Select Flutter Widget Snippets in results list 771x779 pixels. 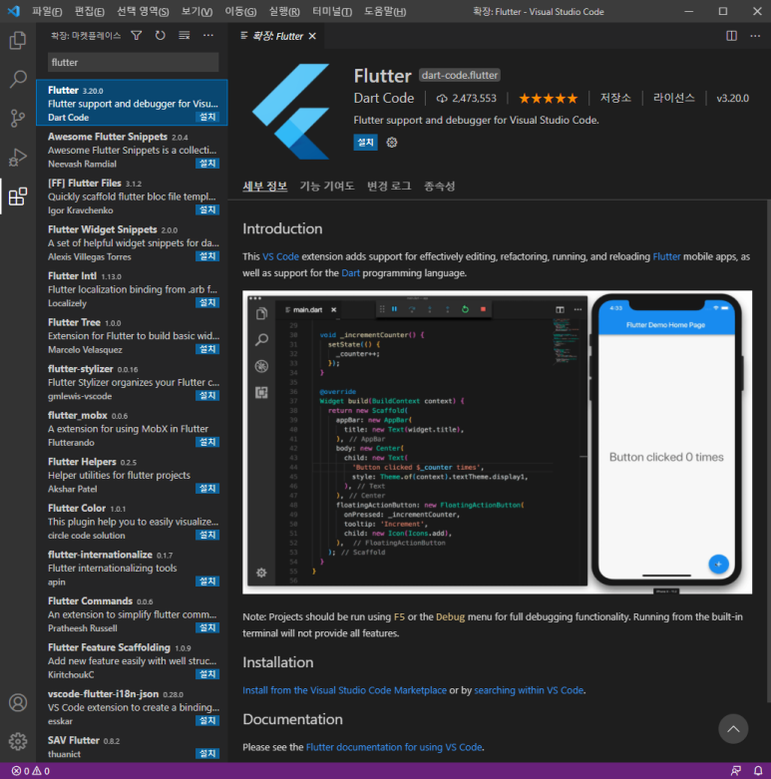pos(132,242)
